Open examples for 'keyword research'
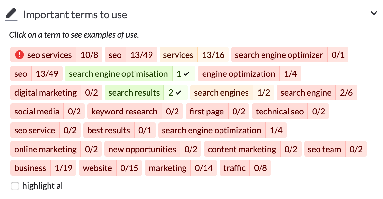This screenshot has height=199, width=383. click(124, 111)
